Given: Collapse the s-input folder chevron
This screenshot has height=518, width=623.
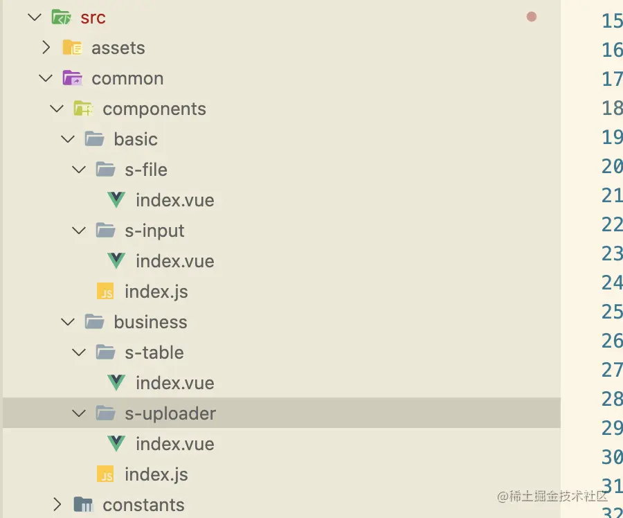Looking at the screenshot, I should (79, 231).
